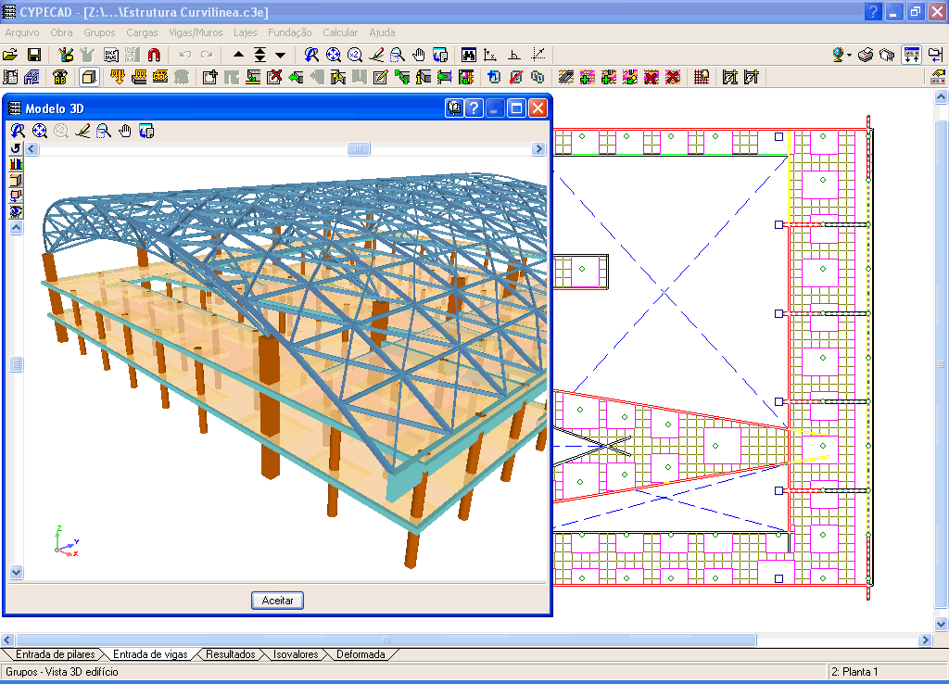The height and width of the screenshot is (684, 949).
Task: Click the pan hand tool in Modelo 3D
Action: tap(125, 131)
